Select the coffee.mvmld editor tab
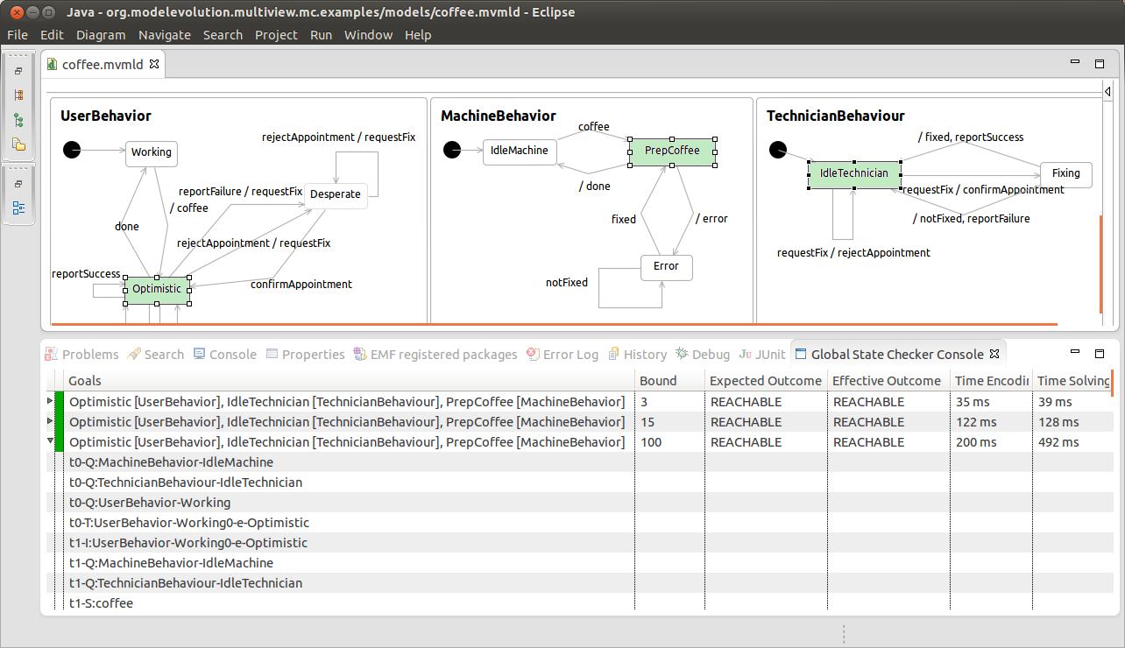The height and width of the screenshot is (648, 1125). (x=103, y=63)
